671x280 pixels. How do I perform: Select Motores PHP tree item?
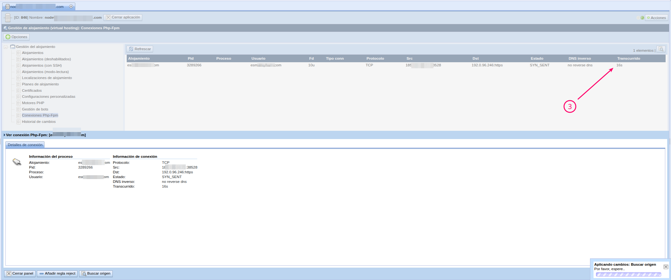[33, 103]
